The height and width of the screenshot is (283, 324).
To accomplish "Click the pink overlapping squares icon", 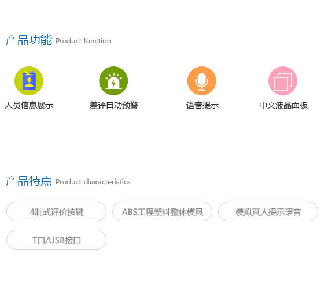I will [x=283, y=81].
